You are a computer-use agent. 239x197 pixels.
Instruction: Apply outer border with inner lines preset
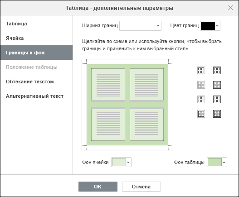217,100
